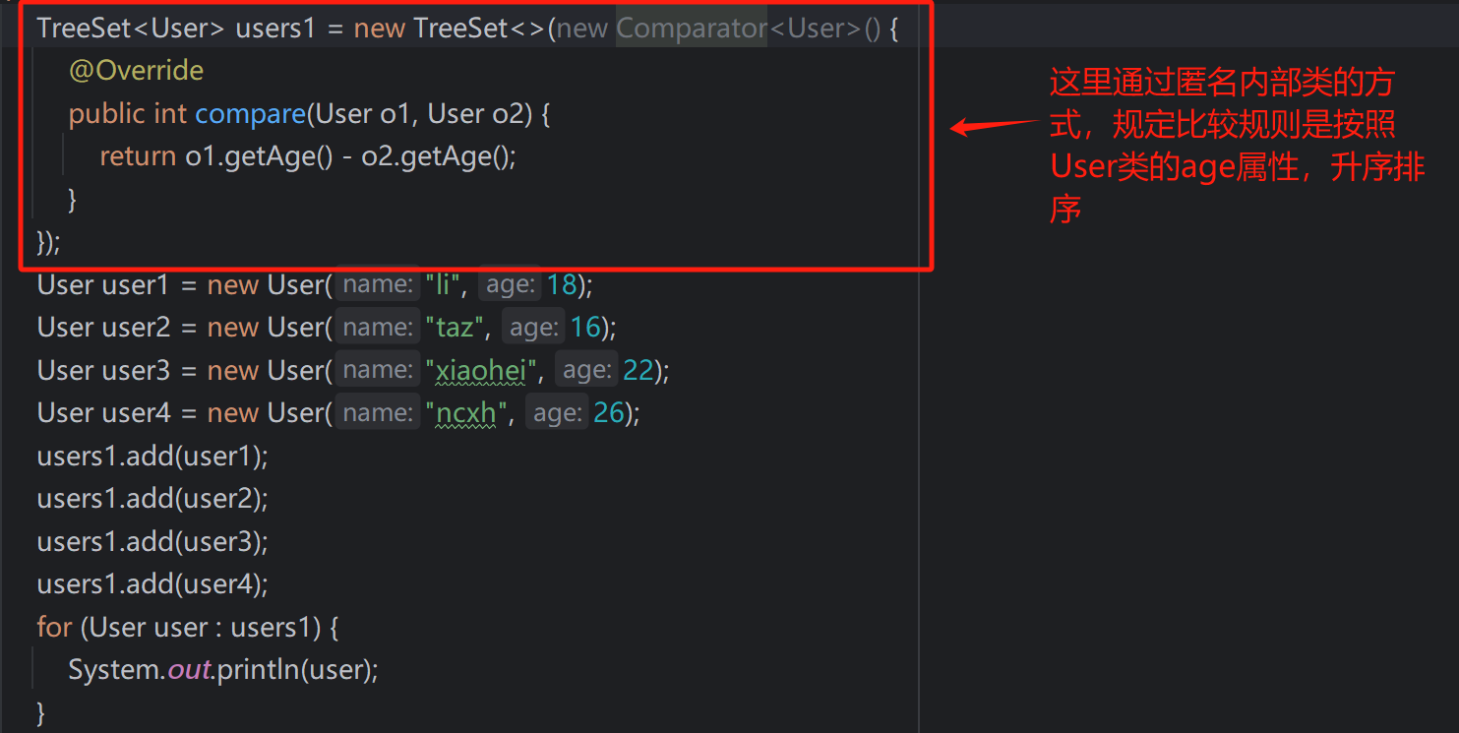The width and height of the screenshot is (1459, 733).
Task: Click the red arrow pointing at the code
Action: [x=994, y=126]
